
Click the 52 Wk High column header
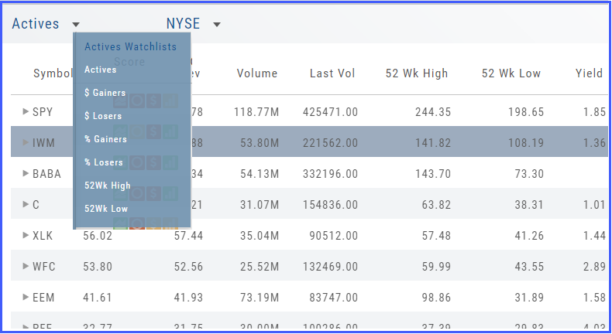[x=417, y=73]
